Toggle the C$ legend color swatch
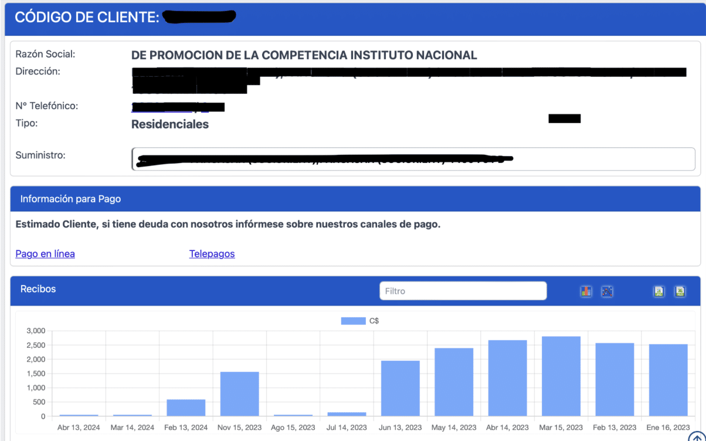 pyautogui.click(x=353, y=321)
